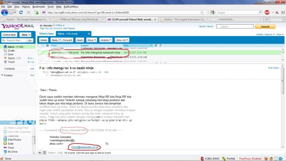
Task: Switch to the 5 Billboard Raksasa tab
Action: point(80,19)
